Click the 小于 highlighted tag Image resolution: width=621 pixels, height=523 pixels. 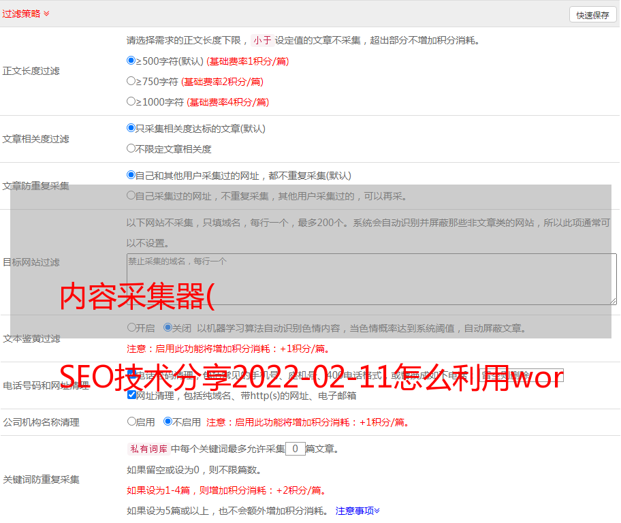(263, 40)
